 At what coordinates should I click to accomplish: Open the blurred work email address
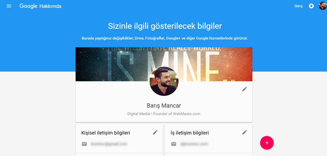(x=193, y=144)
